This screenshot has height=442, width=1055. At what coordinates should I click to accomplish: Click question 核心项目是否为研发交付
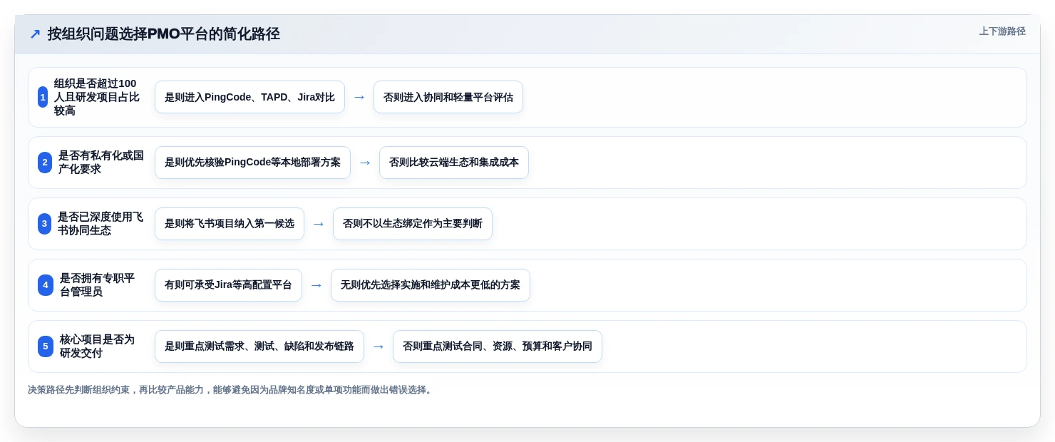click(98, 346)
